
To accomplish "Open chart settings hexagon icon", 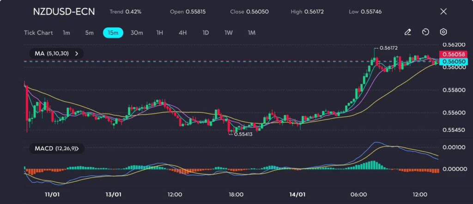I will [443, 32].
